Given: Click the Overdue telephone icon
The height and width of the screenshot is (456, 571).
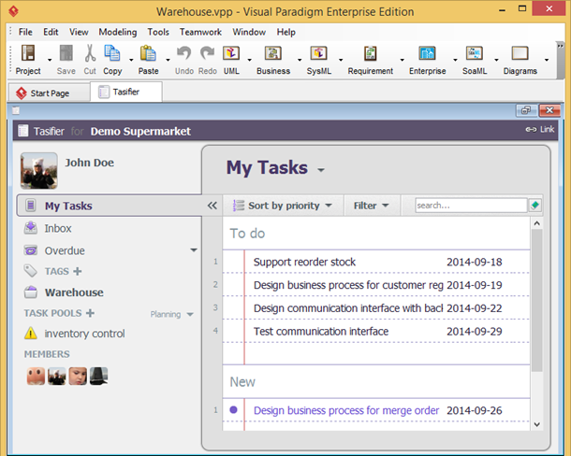Looking at the screenshot, I should tap(31, 250).
